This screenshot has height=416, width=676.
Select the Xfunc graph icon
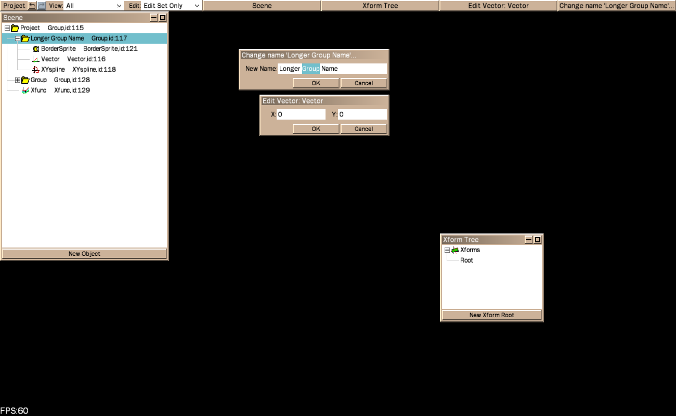pyautogui.click(x=25, y=90)
